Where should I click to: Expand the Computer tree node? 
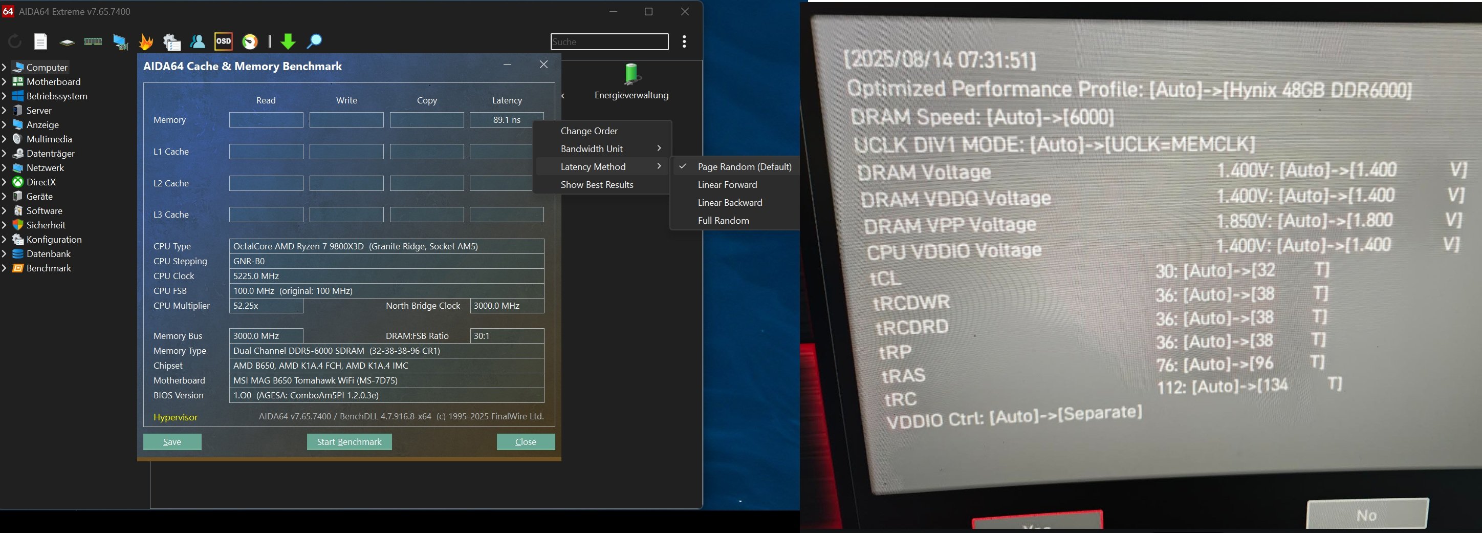(x=4, y=68)
